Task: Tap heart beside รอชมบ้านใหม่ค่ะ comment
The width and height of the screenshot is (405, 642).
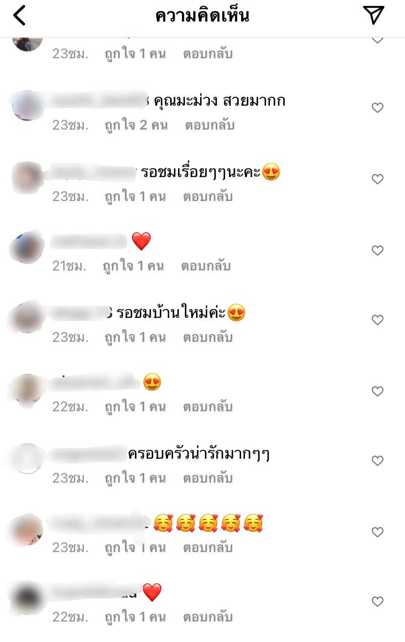Action: [377, 320]
